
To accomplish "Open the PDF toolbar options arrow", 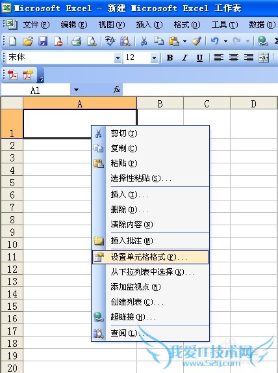I will tap(41, 75).
